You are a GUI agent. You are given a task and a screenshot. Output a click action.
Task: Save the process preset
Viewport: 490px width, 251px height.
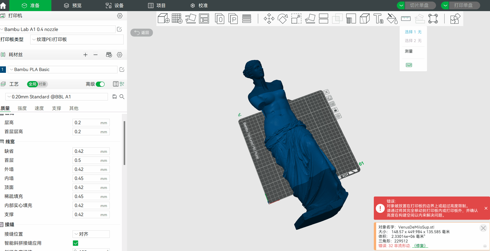(x=115, y=97)
